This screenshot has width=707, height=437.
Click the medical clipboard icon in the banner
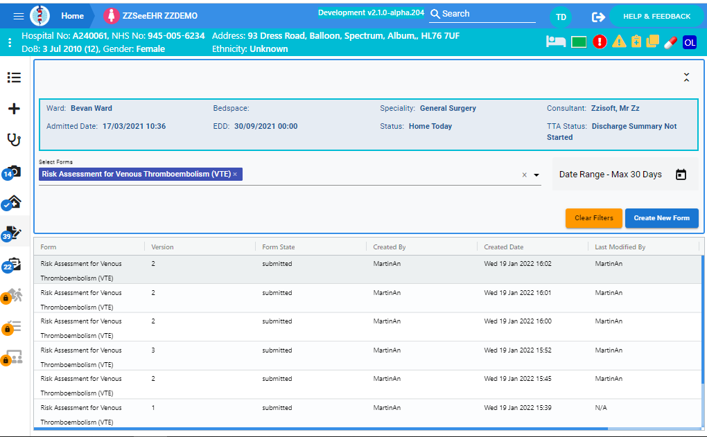point(636,42)
